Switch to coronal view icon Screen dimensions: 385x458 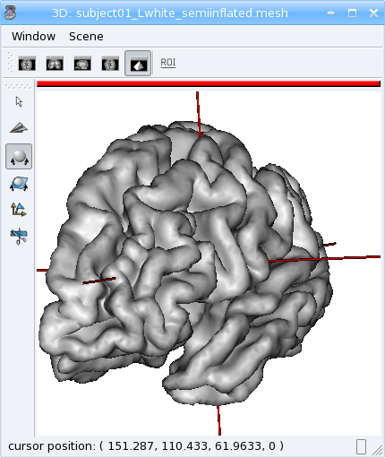point(55,64)
